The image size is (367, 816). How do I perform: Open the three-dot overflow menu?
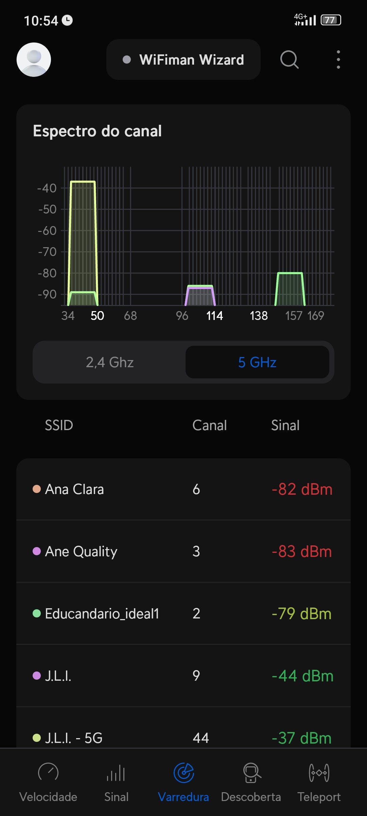[x=338, y=60]
